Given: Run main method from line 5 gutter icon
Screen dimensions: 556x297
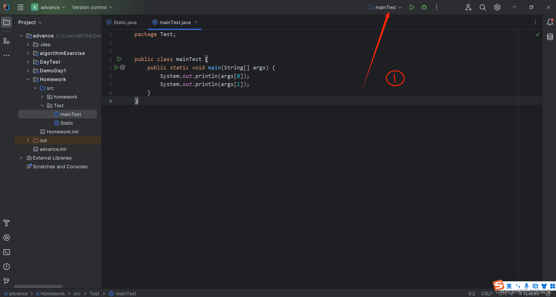Looking at the screenshot, I should pyautogui.click(x=116, y=67).
